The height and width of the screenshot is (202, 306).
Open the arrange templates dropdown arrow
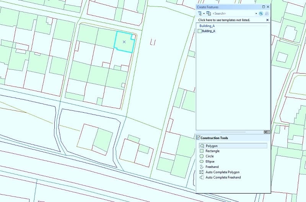pyautogui.click(x=204, y=13)
